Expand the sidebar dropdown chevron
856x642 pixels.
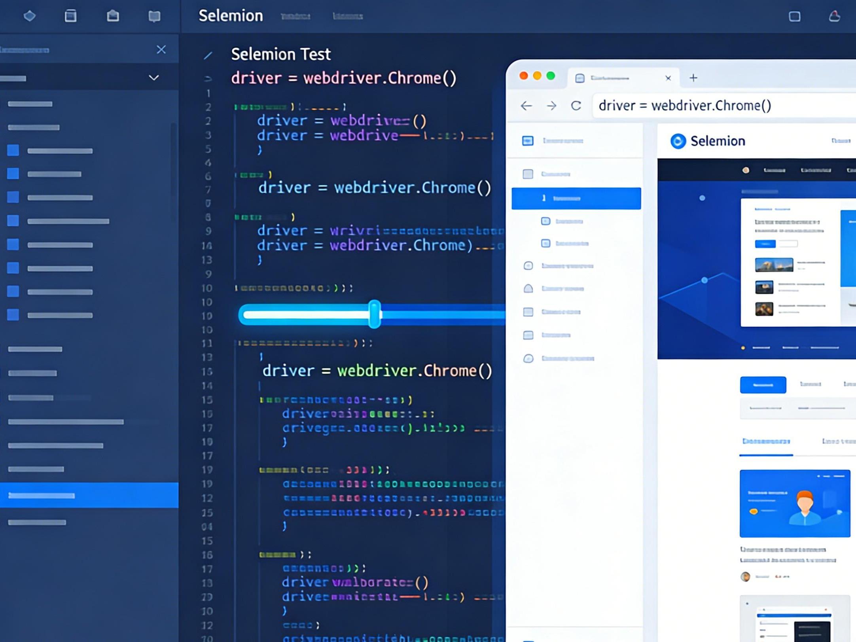click(x=154, y=78)
